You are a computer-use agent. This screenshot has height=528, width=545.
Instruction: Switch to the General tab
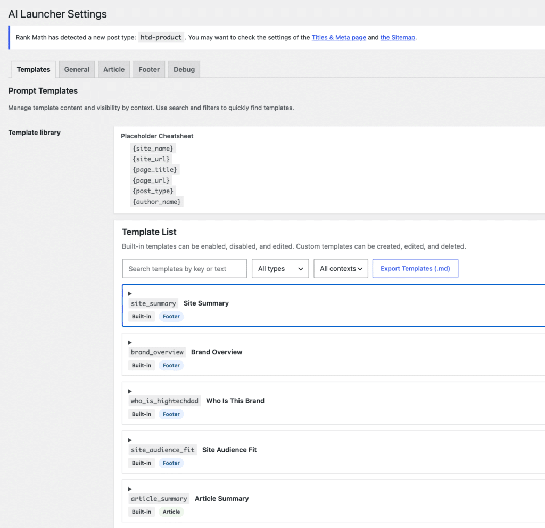tap(77, 70)
